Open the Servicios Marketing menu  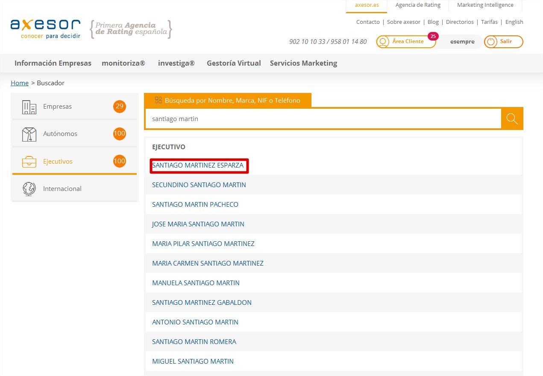click(x=303, y=63)
